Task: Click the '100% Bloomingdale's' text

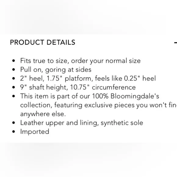Action: click(x=126, y=96)
